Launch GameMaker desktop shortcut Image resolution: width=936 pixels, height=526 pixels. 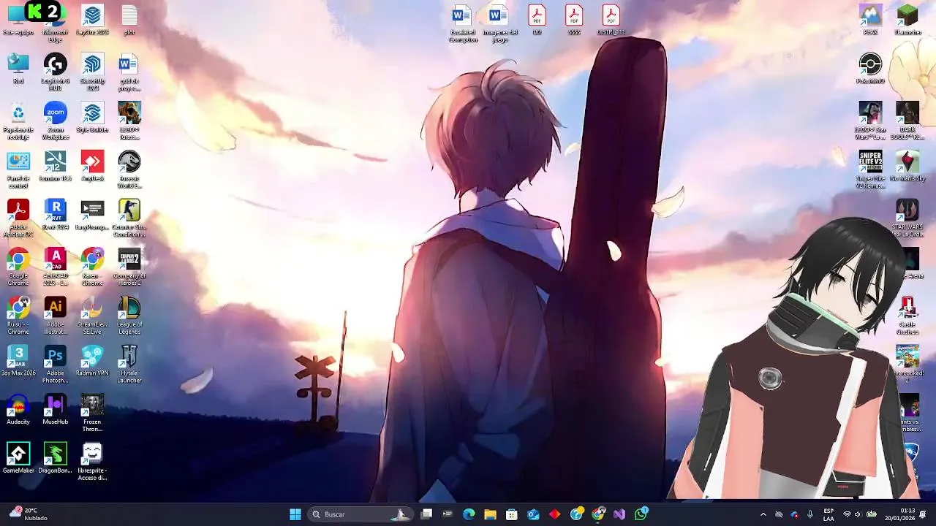(x=18, y=458)
